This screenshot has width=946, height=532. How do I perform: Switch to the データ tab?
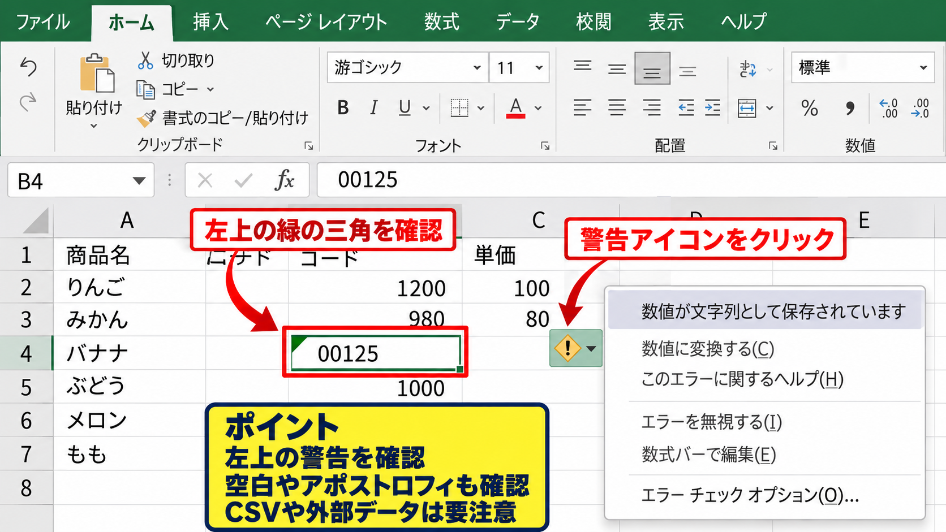(x=518, y=22)
